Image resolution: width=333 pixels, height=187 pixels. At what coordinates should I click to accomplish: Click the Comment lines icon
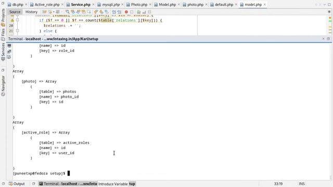[139, 12]
